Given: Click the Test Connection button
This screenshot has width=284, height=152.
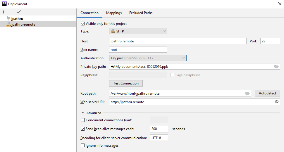Looking at the screenshot, I should coord(126,83).
